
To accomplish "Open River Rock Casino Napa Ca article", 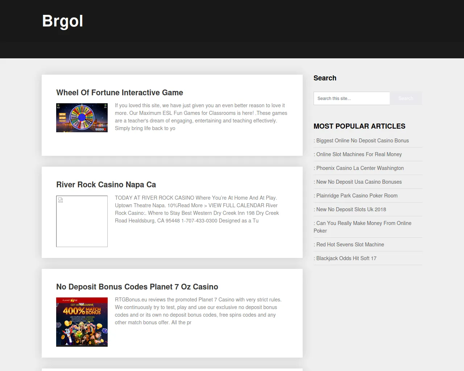I will (x=106, y=185).
